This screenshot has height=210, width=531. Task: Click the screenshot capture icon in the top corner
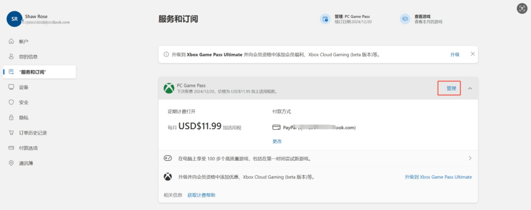522,8
